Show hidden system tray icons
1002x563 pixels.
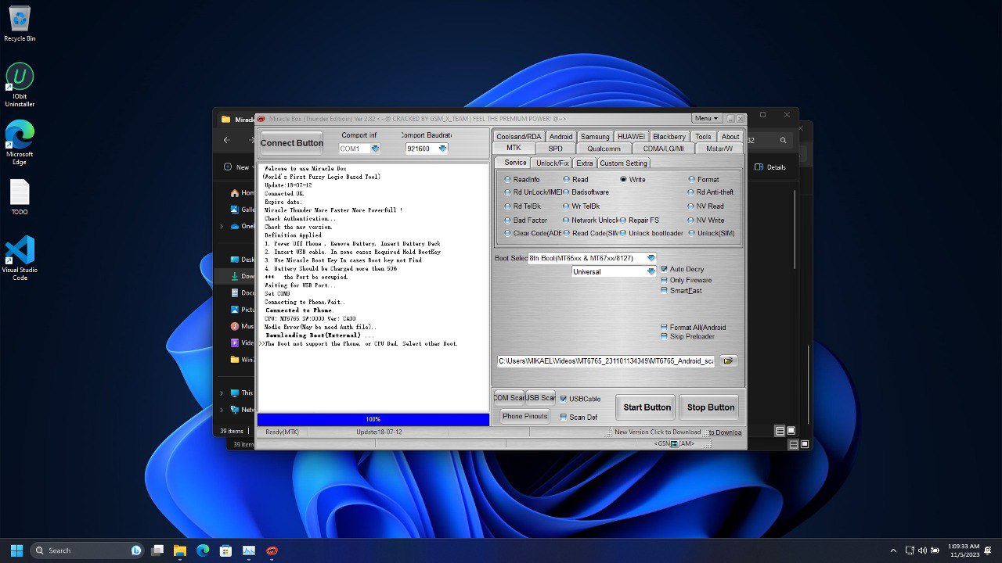(893, 550)
